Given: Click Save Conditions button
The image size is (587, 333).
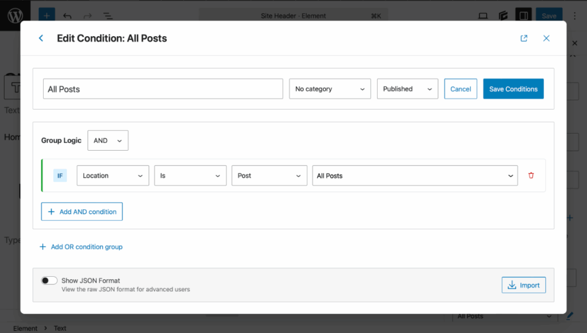Looking at the screenshot, I should coord(513,89).
